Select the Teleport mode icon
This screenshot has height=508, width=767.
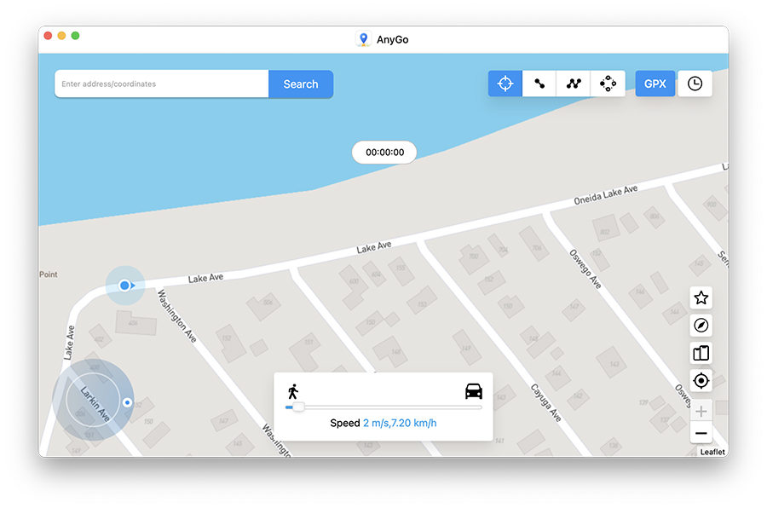[505, 83]
